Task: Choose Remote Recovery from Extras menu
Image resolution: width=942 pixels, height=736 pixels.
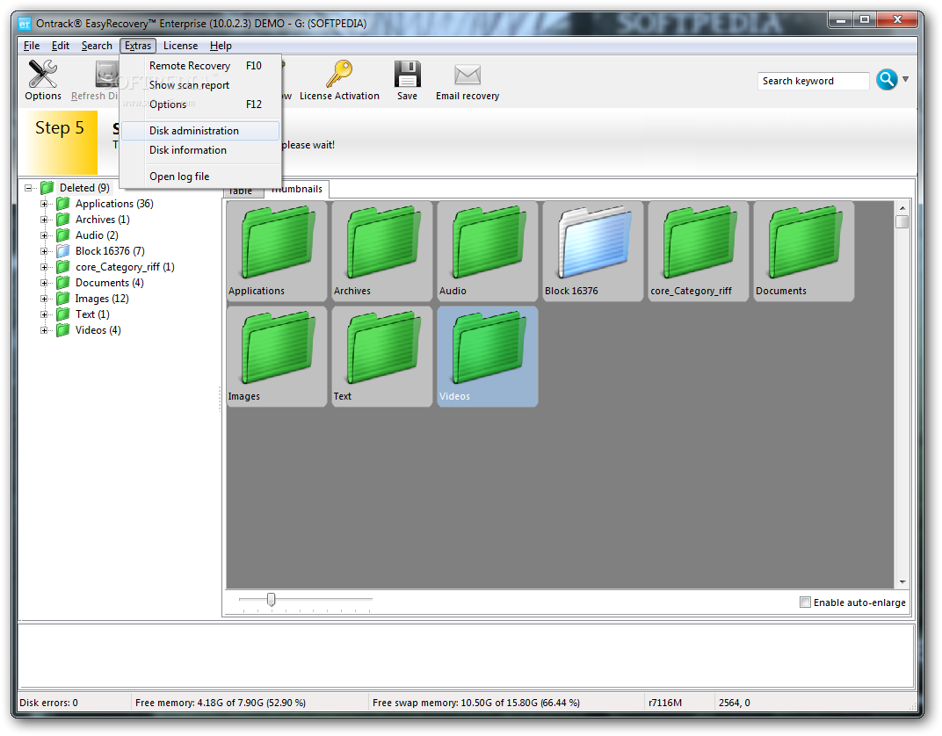Action: coord(201,66)
